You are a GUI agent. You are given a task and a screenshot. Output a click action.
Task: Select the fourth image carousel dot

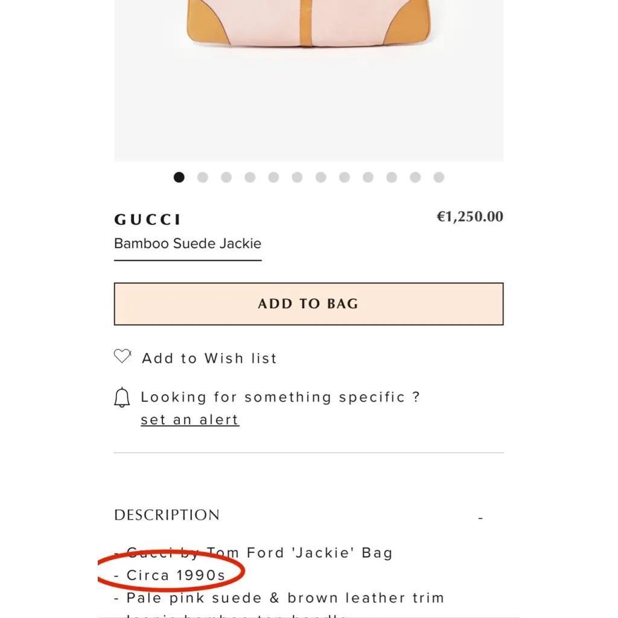coord(250,177)
